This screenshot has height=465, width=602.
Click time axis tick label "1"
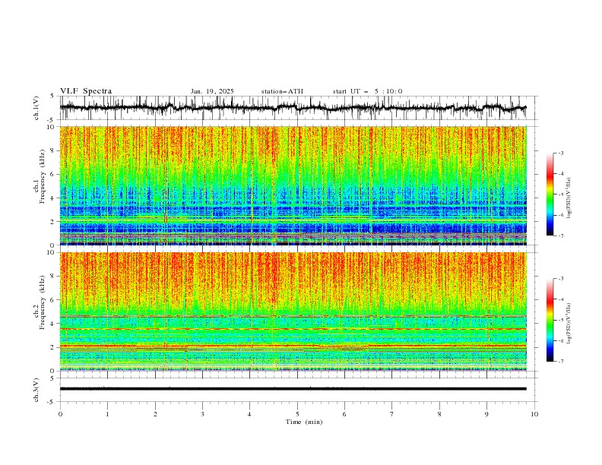point(107,414)
